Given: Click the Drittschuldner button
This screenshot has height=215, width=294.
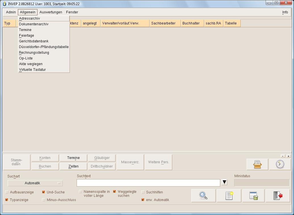Looking at the screenshot, I should point(102,166).
